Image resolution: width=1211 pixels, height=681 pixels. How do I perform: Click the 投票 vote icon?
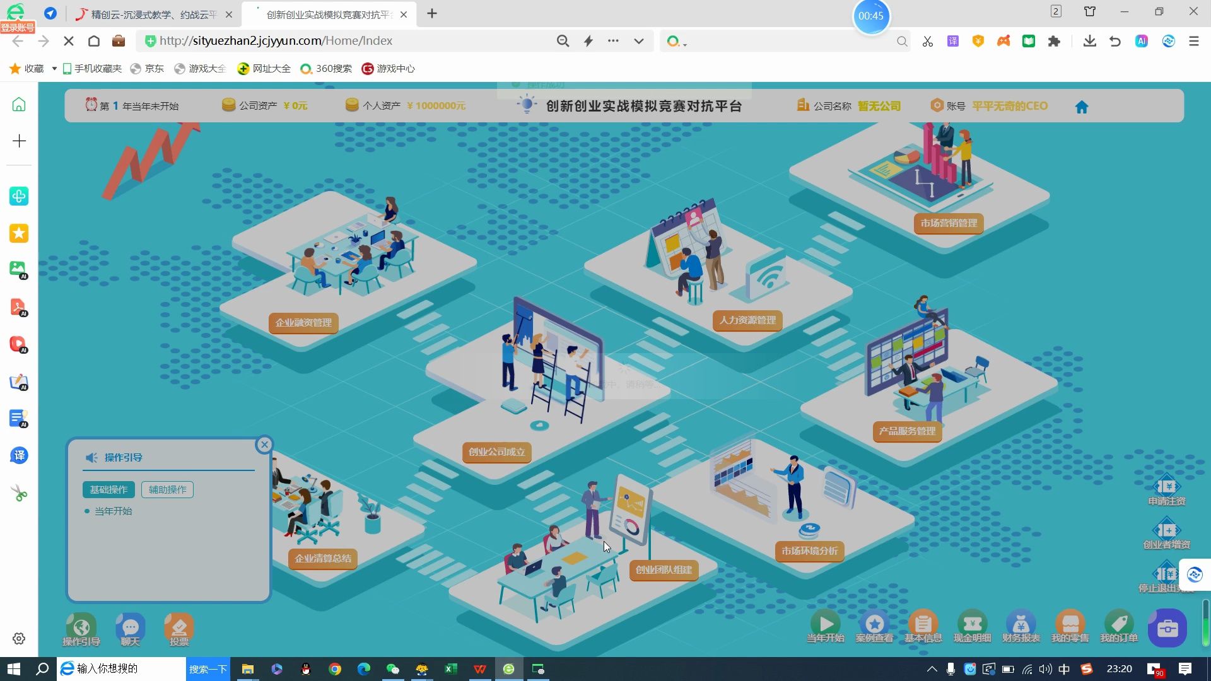178,628
